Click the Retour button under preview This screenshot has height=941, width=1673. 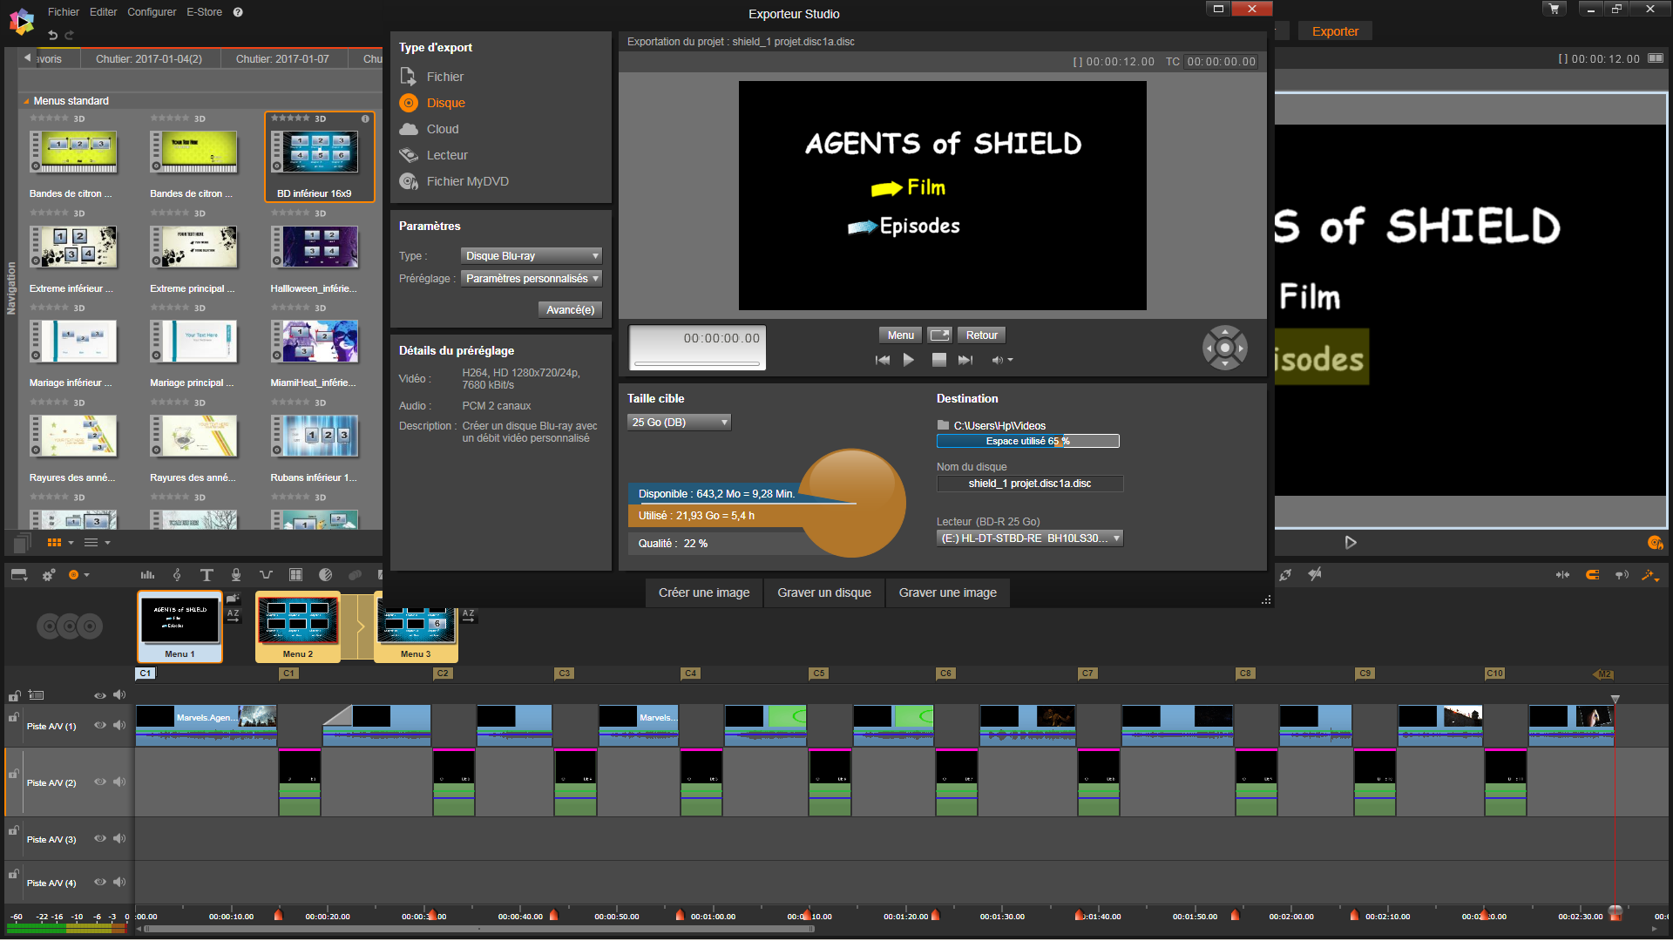pyautogui.click(x=982, y=335)
